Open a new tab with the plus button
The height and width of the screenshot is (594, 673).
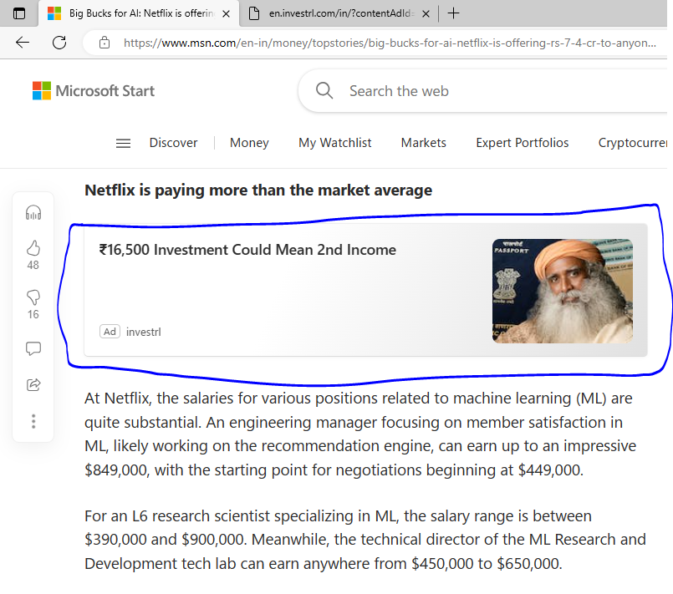(x=453, y=13)
